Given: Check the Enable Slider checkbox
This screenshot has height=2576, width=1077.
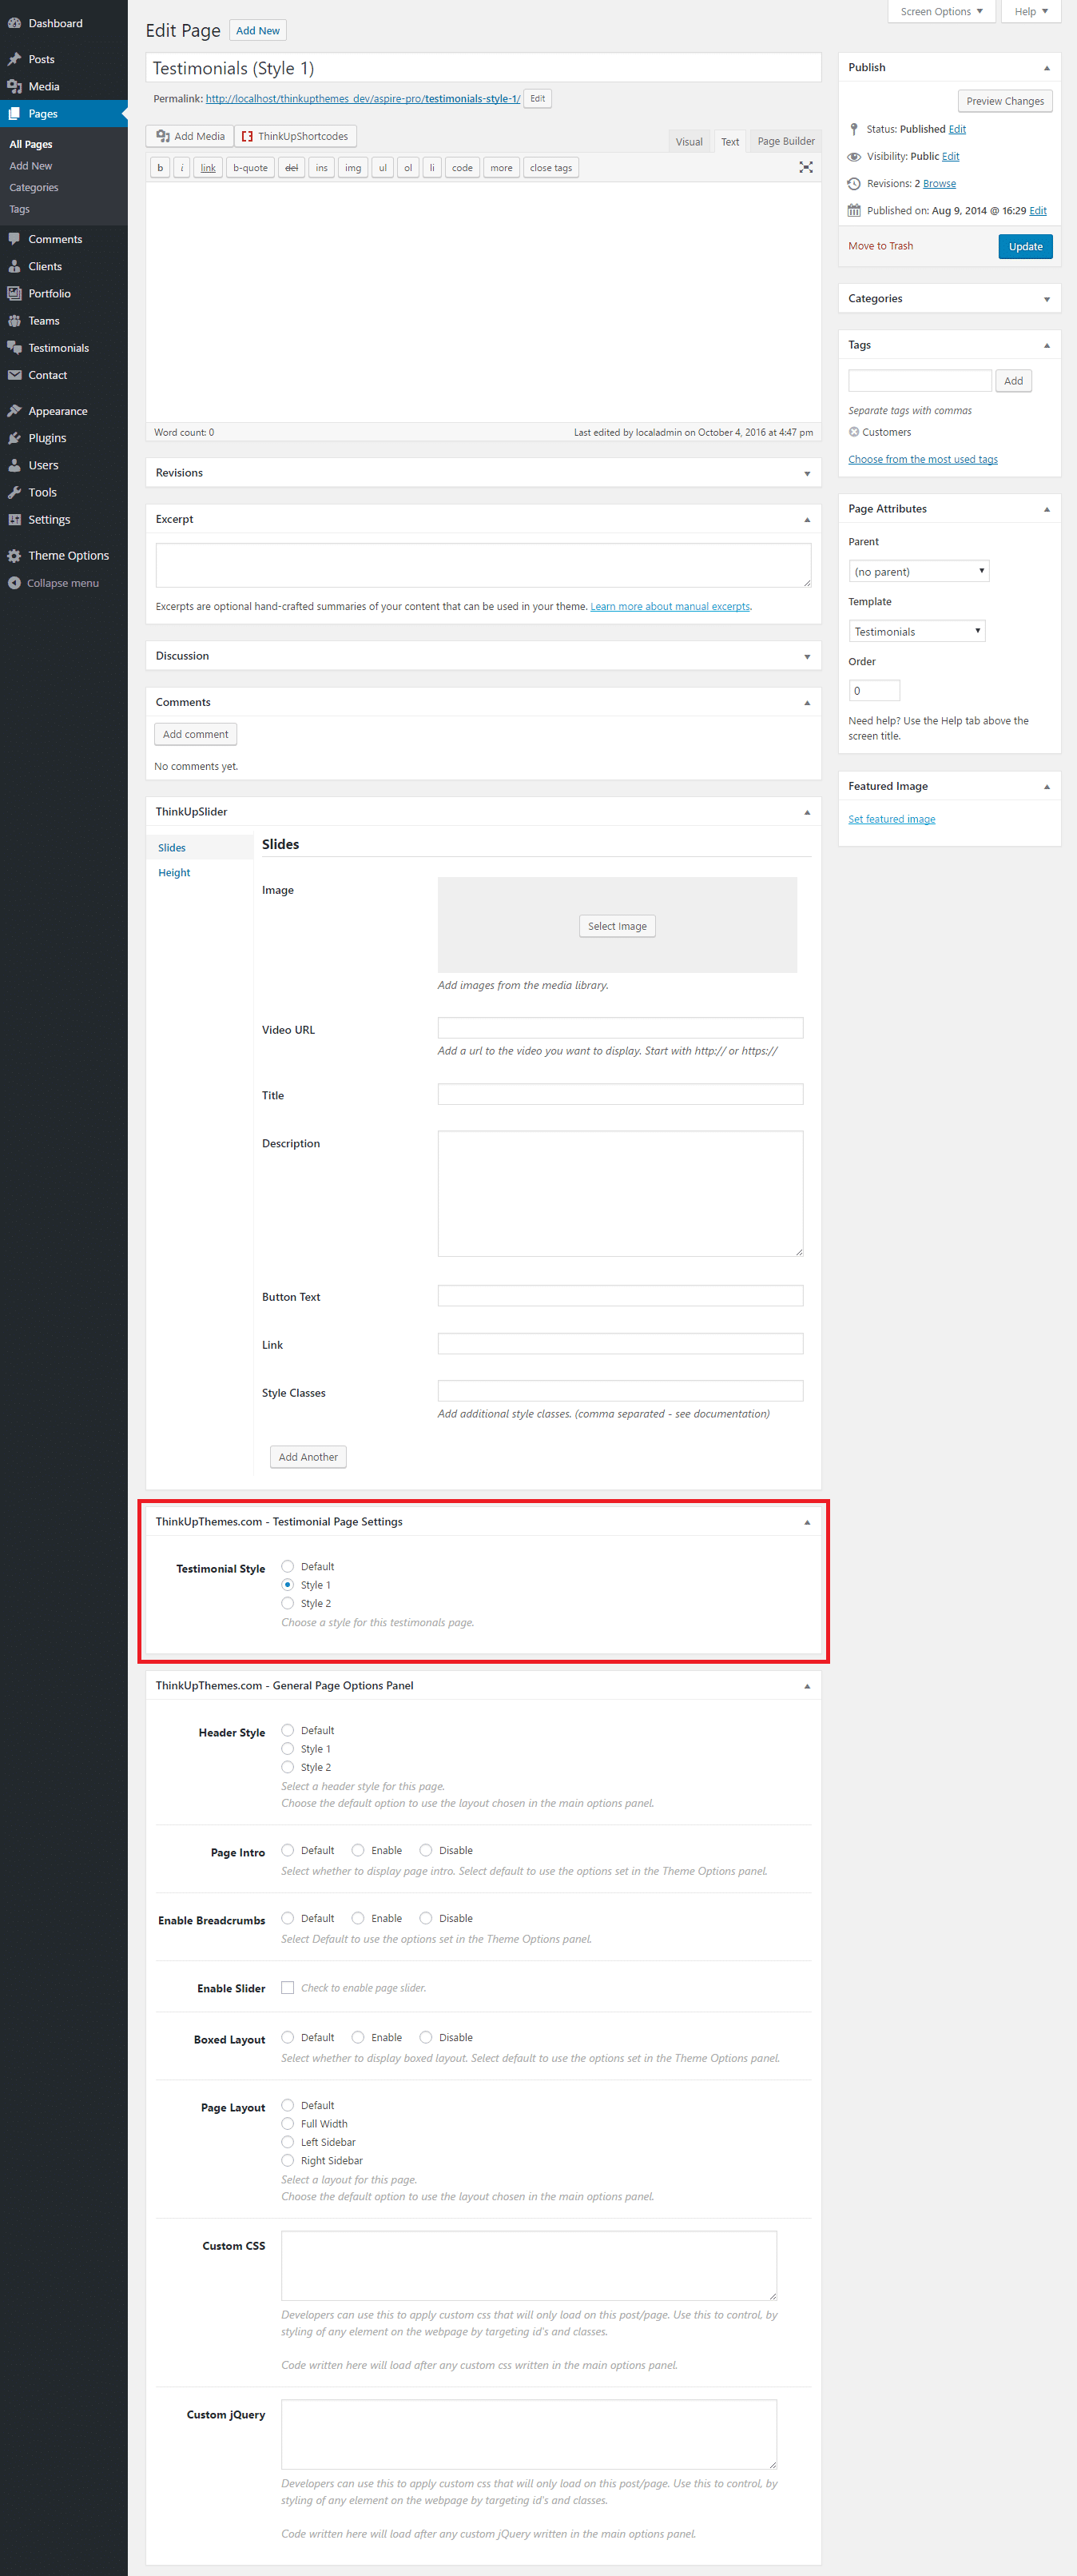Looking at the screenshot, I should 288,1988.
